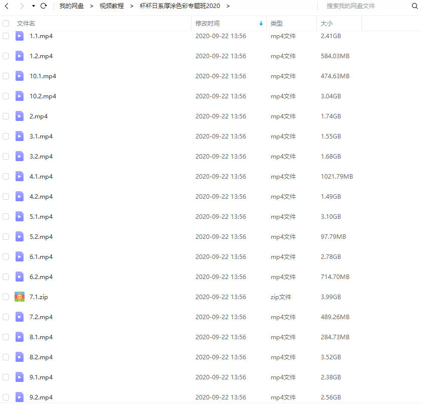
Task: Select file name 9.2.mp4
Action: 41,397
